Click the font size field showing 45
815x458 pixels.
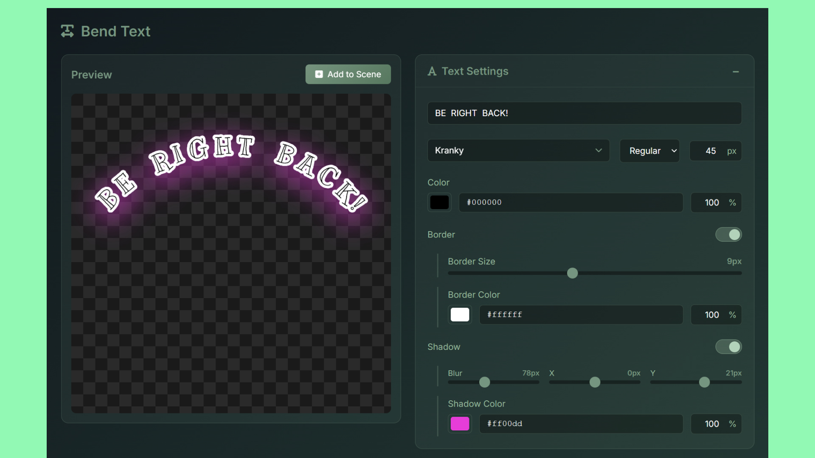pos(715,151)
